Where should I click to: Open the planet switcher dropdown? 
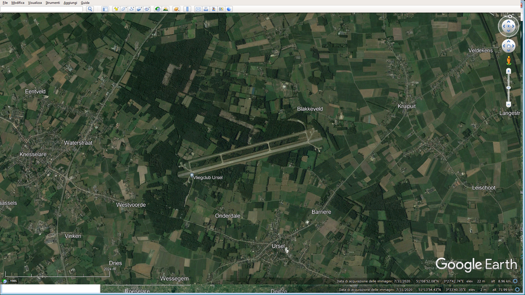[x=176, y=9]
